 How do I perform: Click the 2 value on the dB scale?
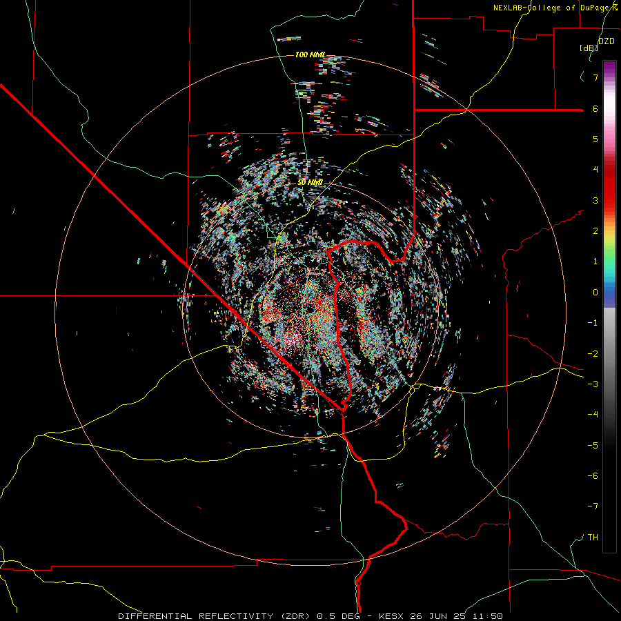(x=595, y=231)
